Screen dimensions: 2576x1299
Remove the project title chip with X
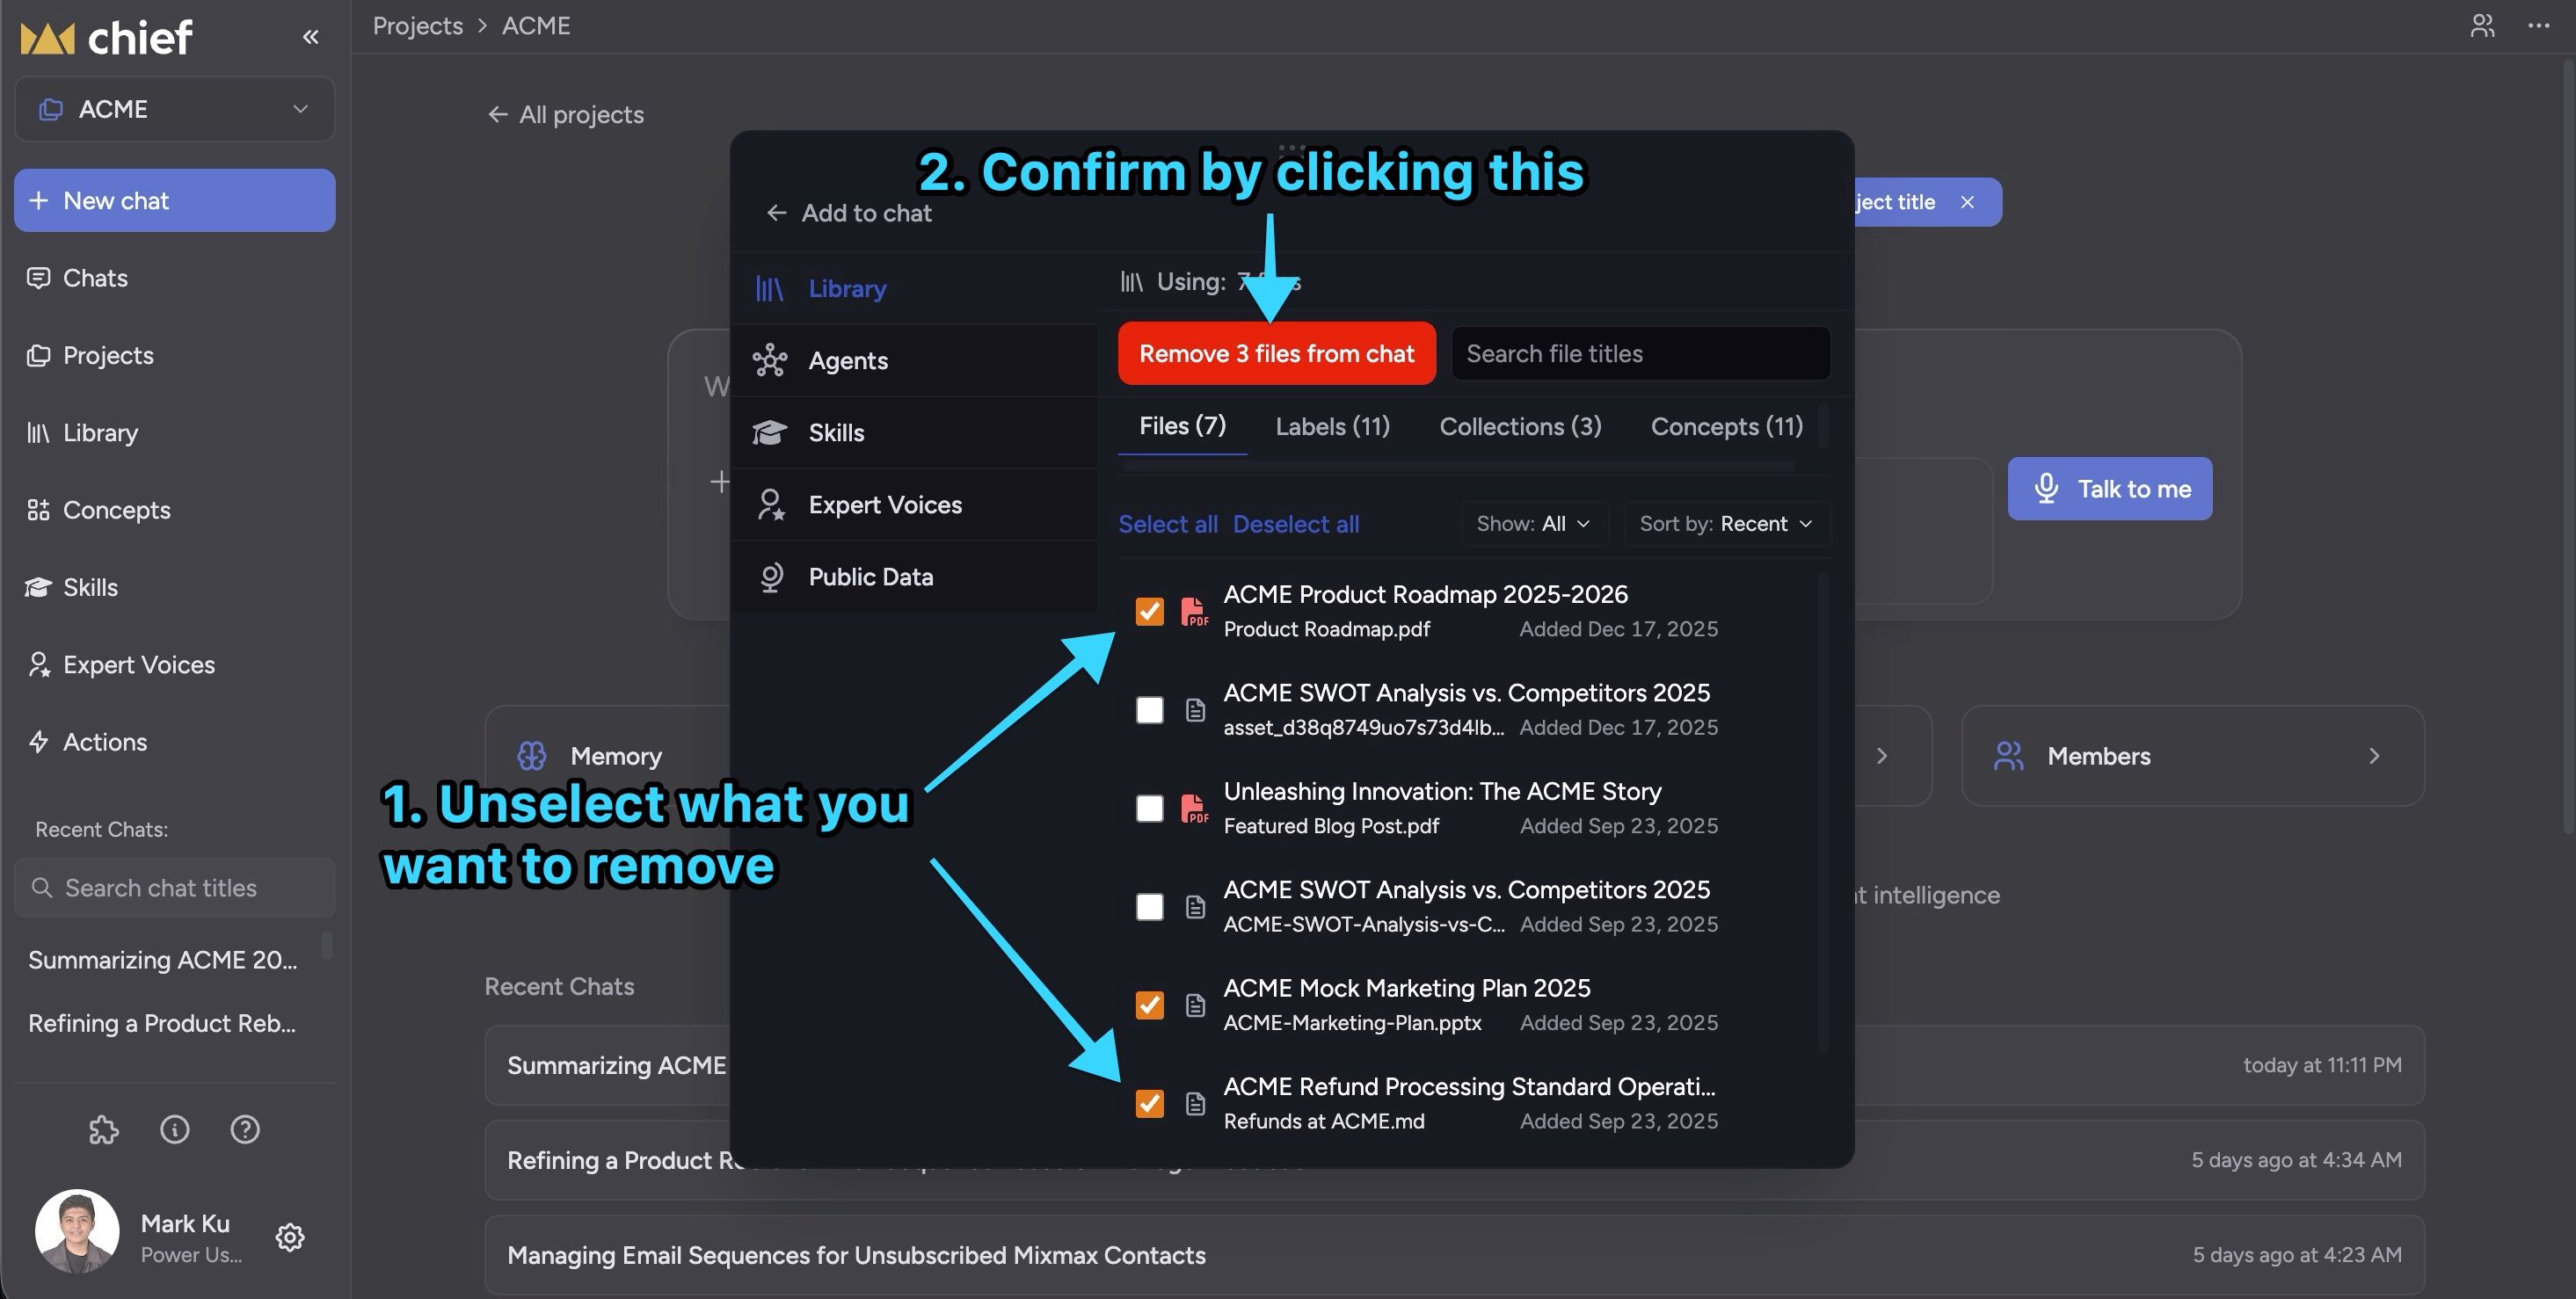point(1967,202)
